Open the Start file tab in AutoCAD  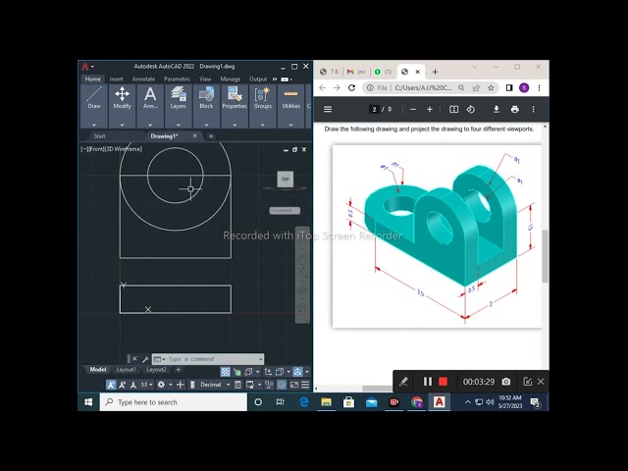pos(100,136)
